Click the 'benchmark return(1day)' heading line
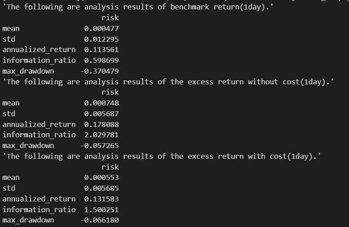Screen dimensions: 349x227 coord(138,7)
